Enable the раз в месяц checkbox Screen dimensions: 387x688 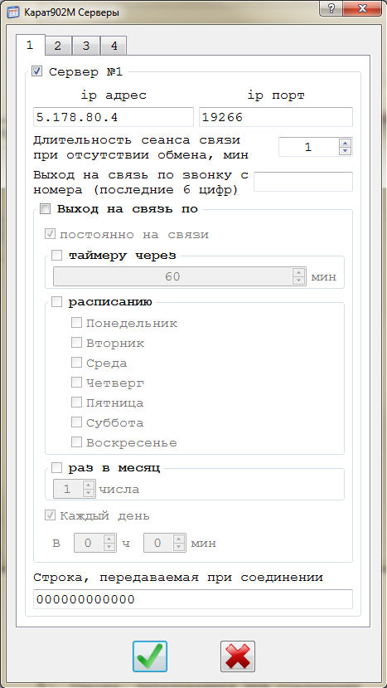pos(57,468)
